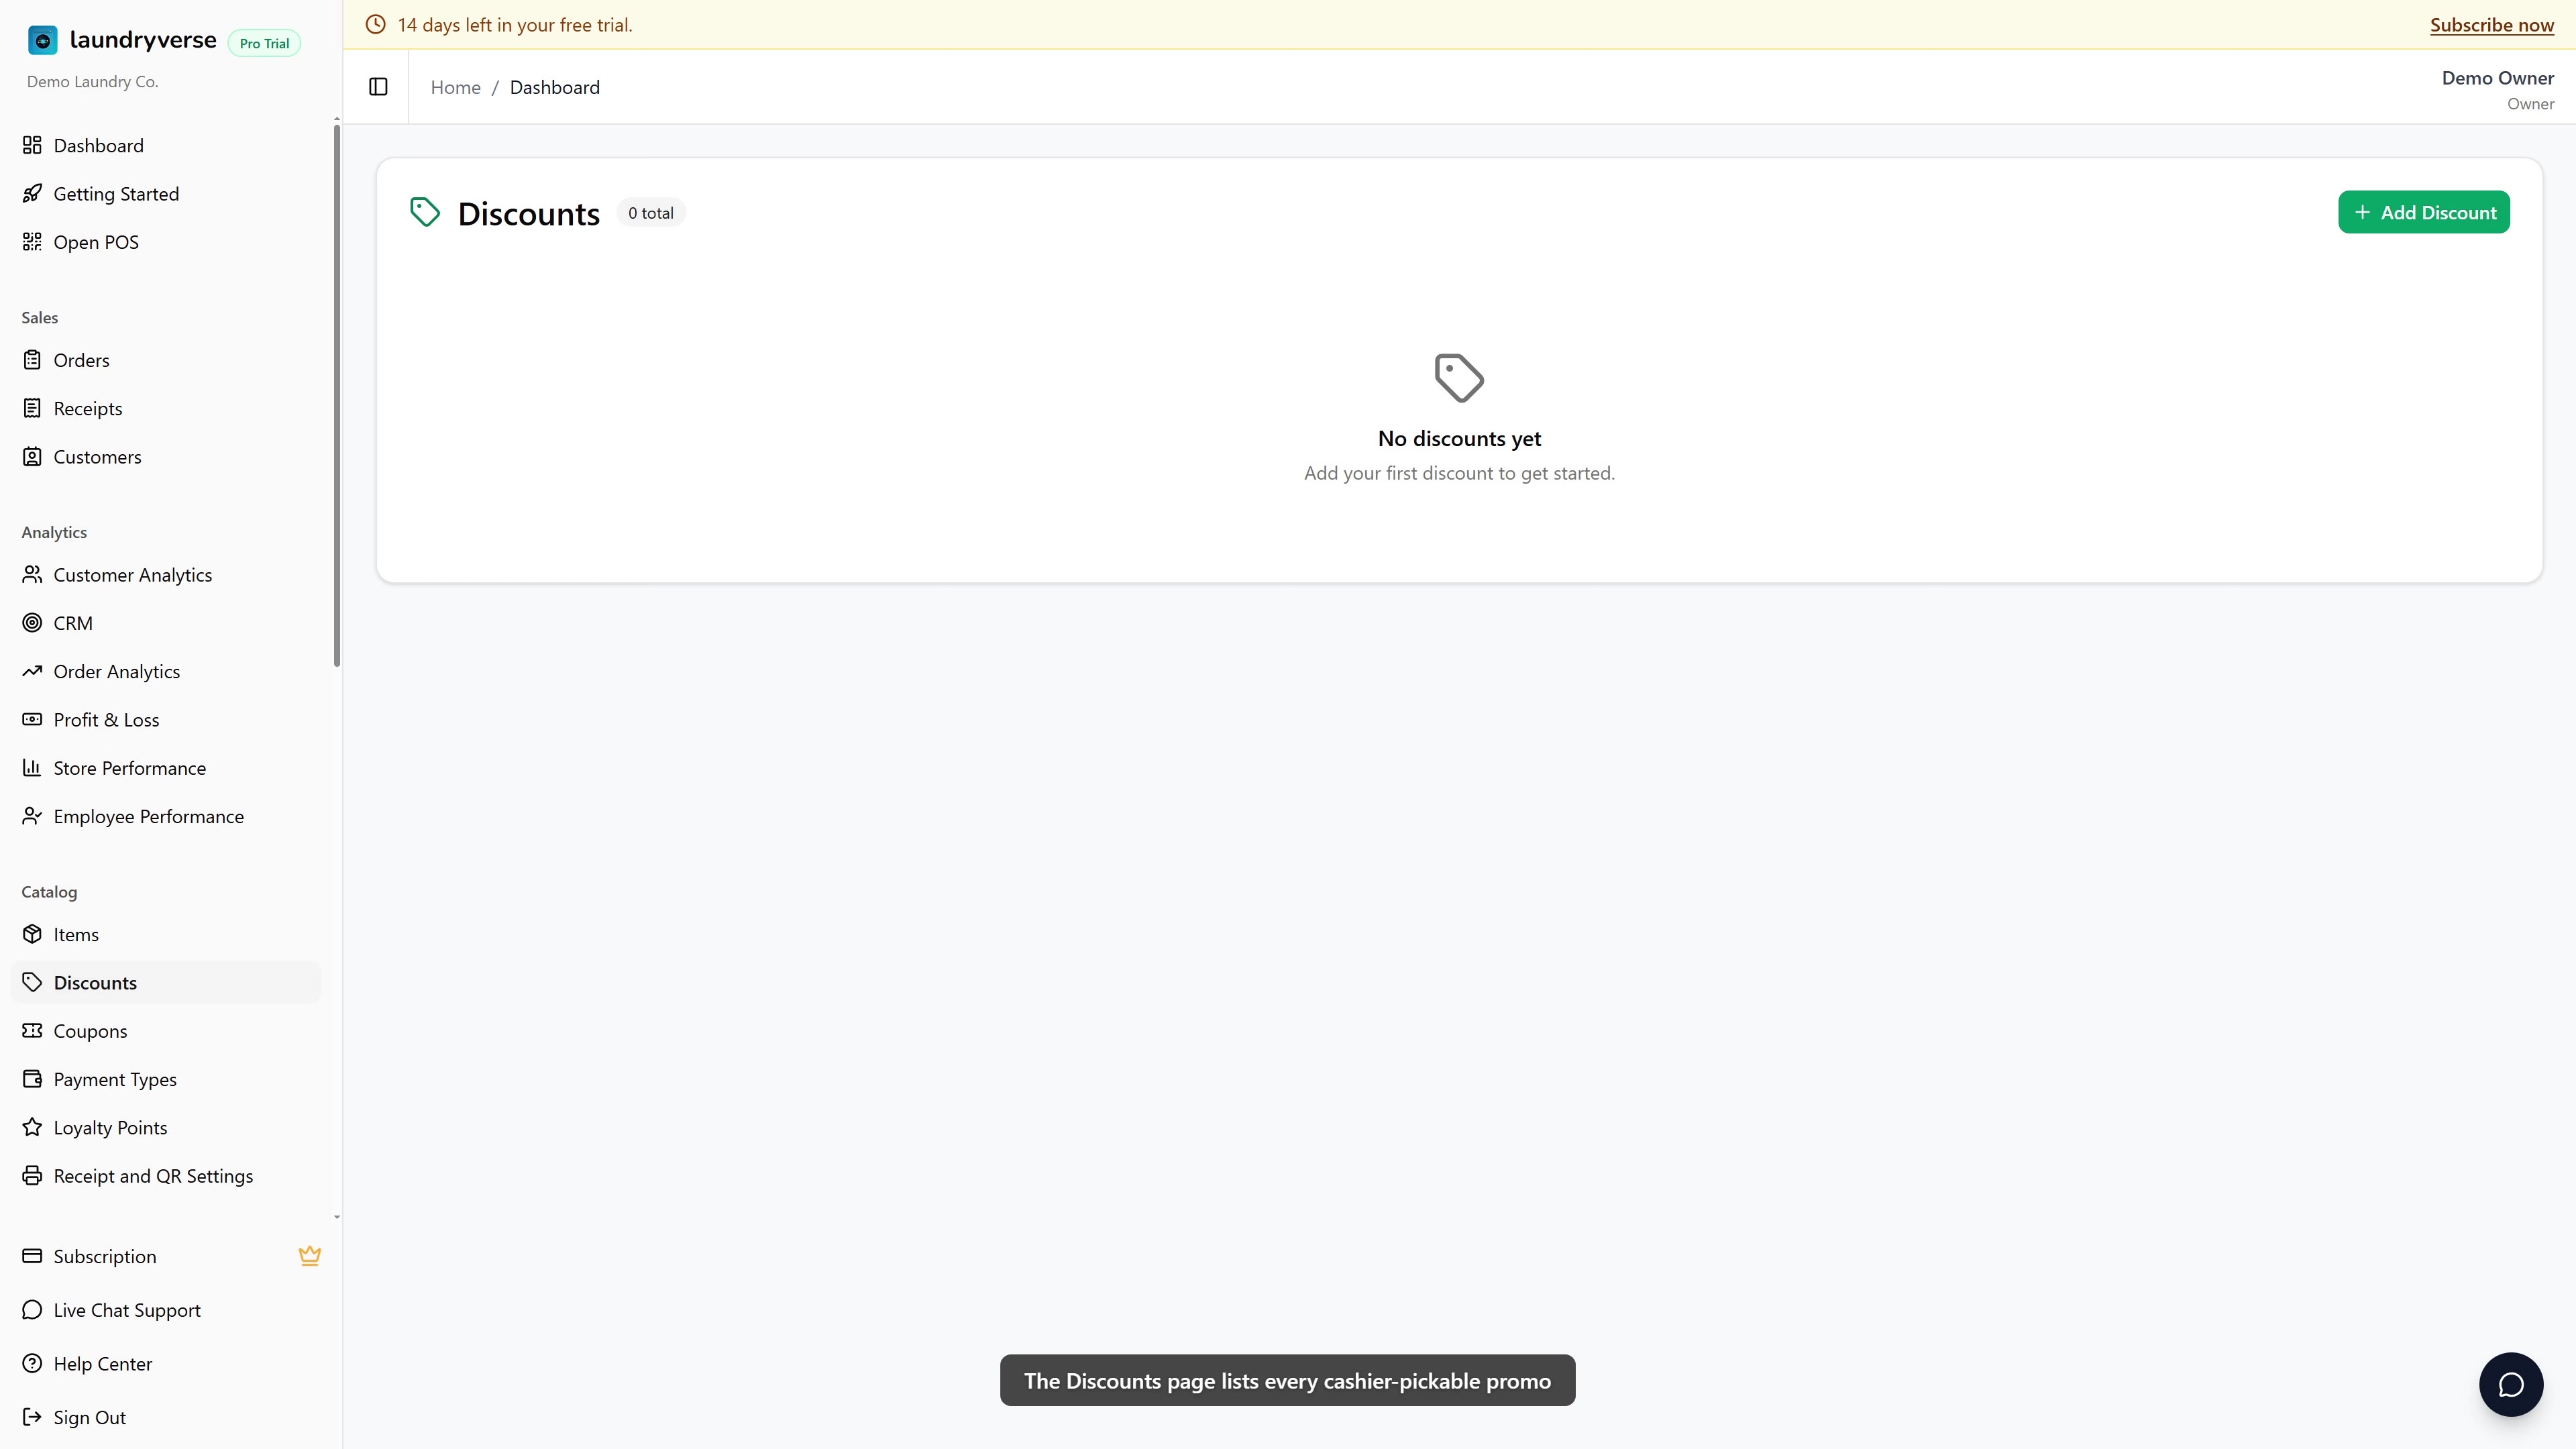
Task: Open the Receipts page
Action: [166, 409]
